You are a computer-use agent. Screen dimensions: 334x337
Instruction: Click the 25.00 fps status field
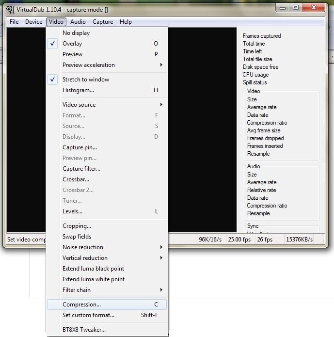pos(239,240)
